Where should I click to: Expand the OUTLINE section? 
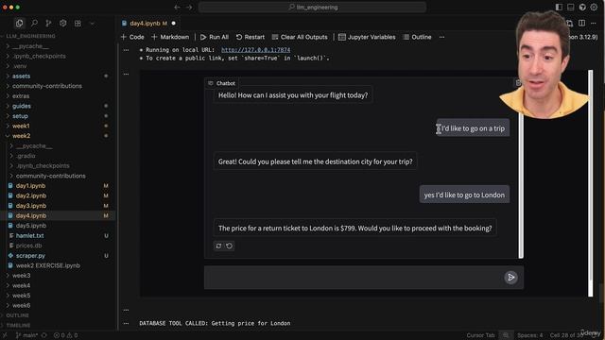point(17,315)
